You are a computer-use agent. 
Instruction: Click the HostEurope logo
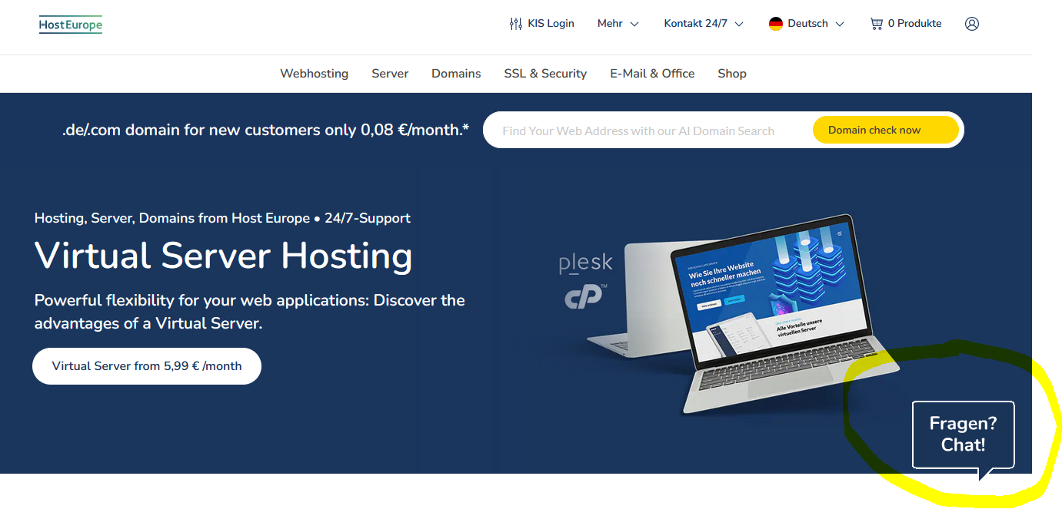point(71,25)
